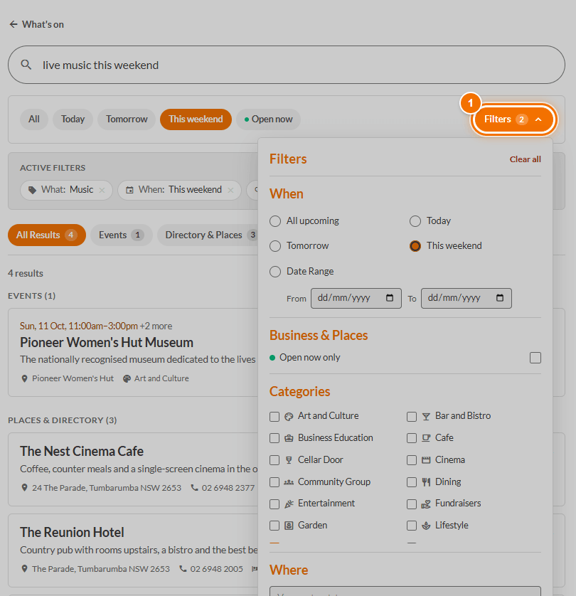Viewport: 576px width, 596px height.
Task: Select the Today quick filter pill
Action: click(73, 119)
